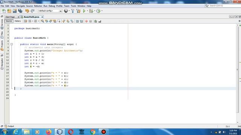This screenshot has width=241, height=135.
Task: Open the default config dropdown
Action: tap(50, 11)
